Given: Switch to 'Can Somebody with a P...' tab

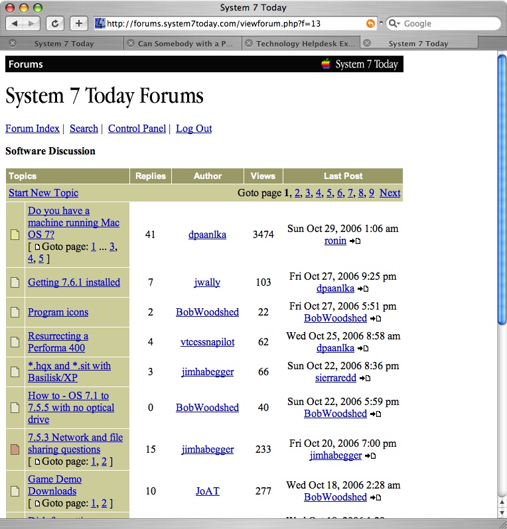Looking at the screenshot, I should pos(185,44).
